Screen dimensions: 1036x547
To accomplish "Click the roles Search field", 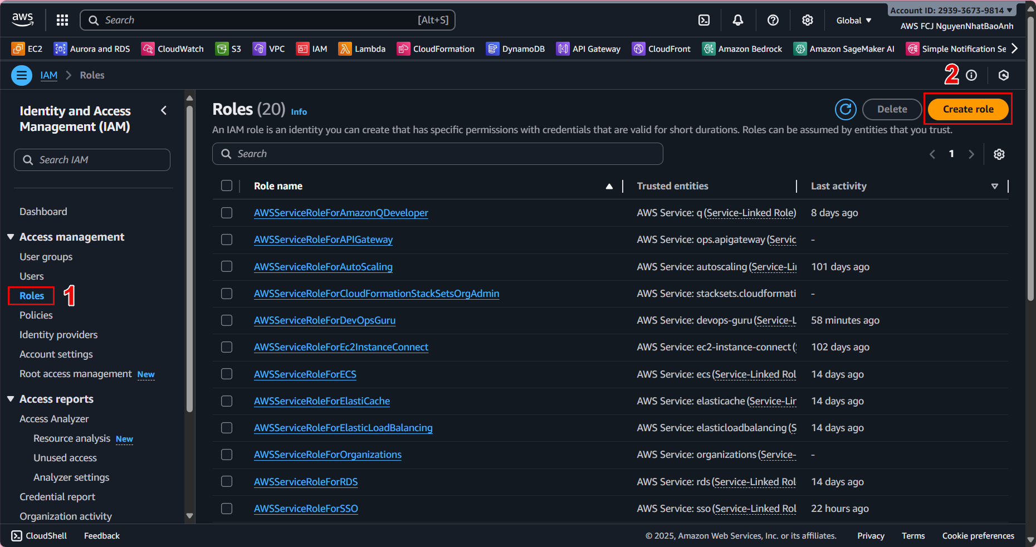I will (x=437, y=154).
